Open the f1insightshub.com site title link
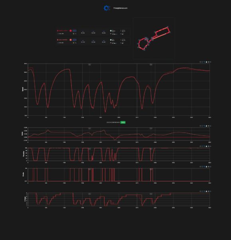This screenshot has width=231, height=240. (120, 8)
